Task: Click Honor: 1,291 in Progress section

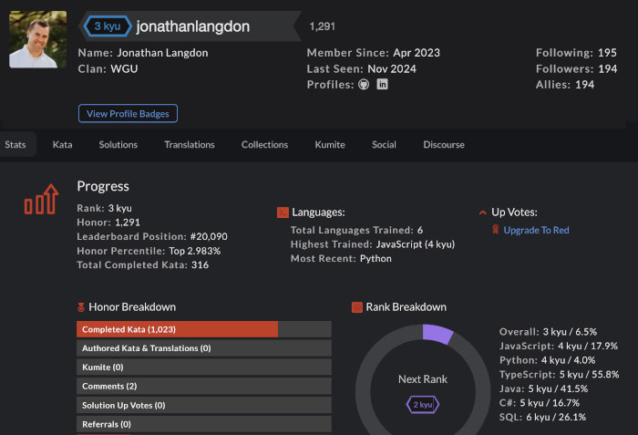Action: pos(108,223)
